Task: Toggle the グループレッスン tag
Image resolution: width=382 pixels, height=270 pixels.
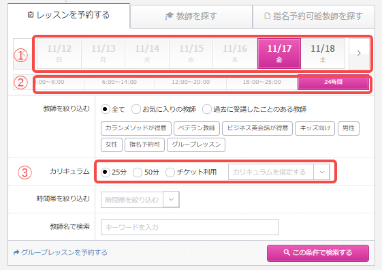Action: coord(196,145)
